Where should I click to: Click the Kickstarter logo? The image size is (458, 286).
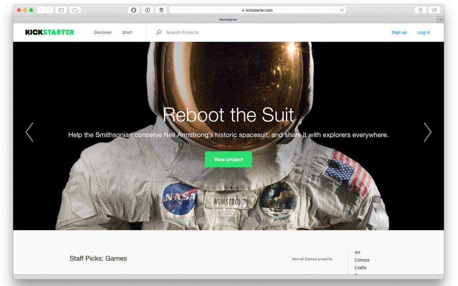click(x=49, y=33)
